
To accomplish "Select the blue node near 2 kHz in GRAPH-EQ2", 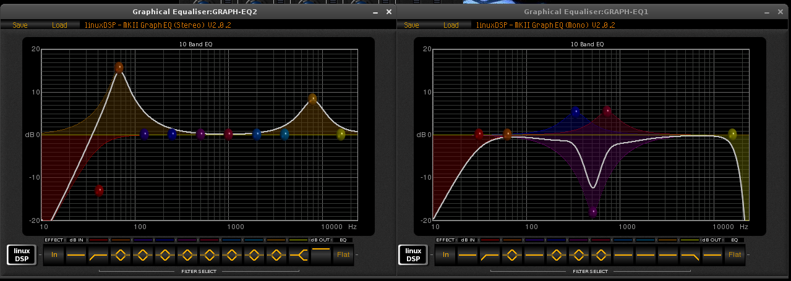I will (257, 134).
